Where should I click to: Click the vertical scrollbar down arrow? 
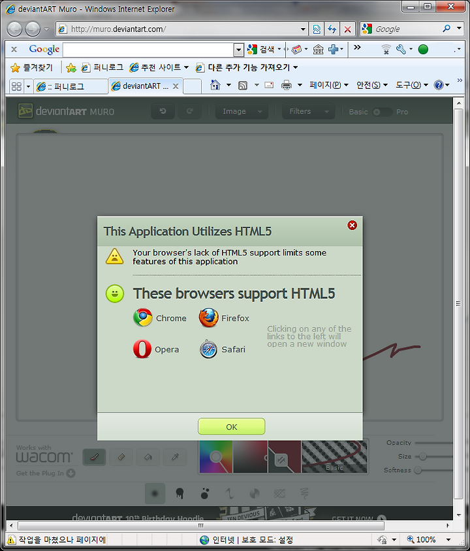(459, 515)
